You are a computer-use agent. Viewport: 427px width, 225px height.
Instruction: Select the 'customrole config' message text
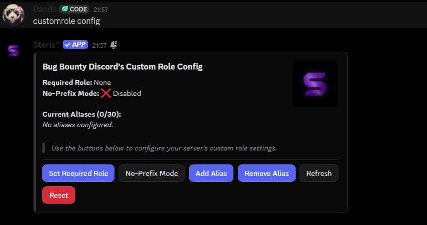click(67, 21)
